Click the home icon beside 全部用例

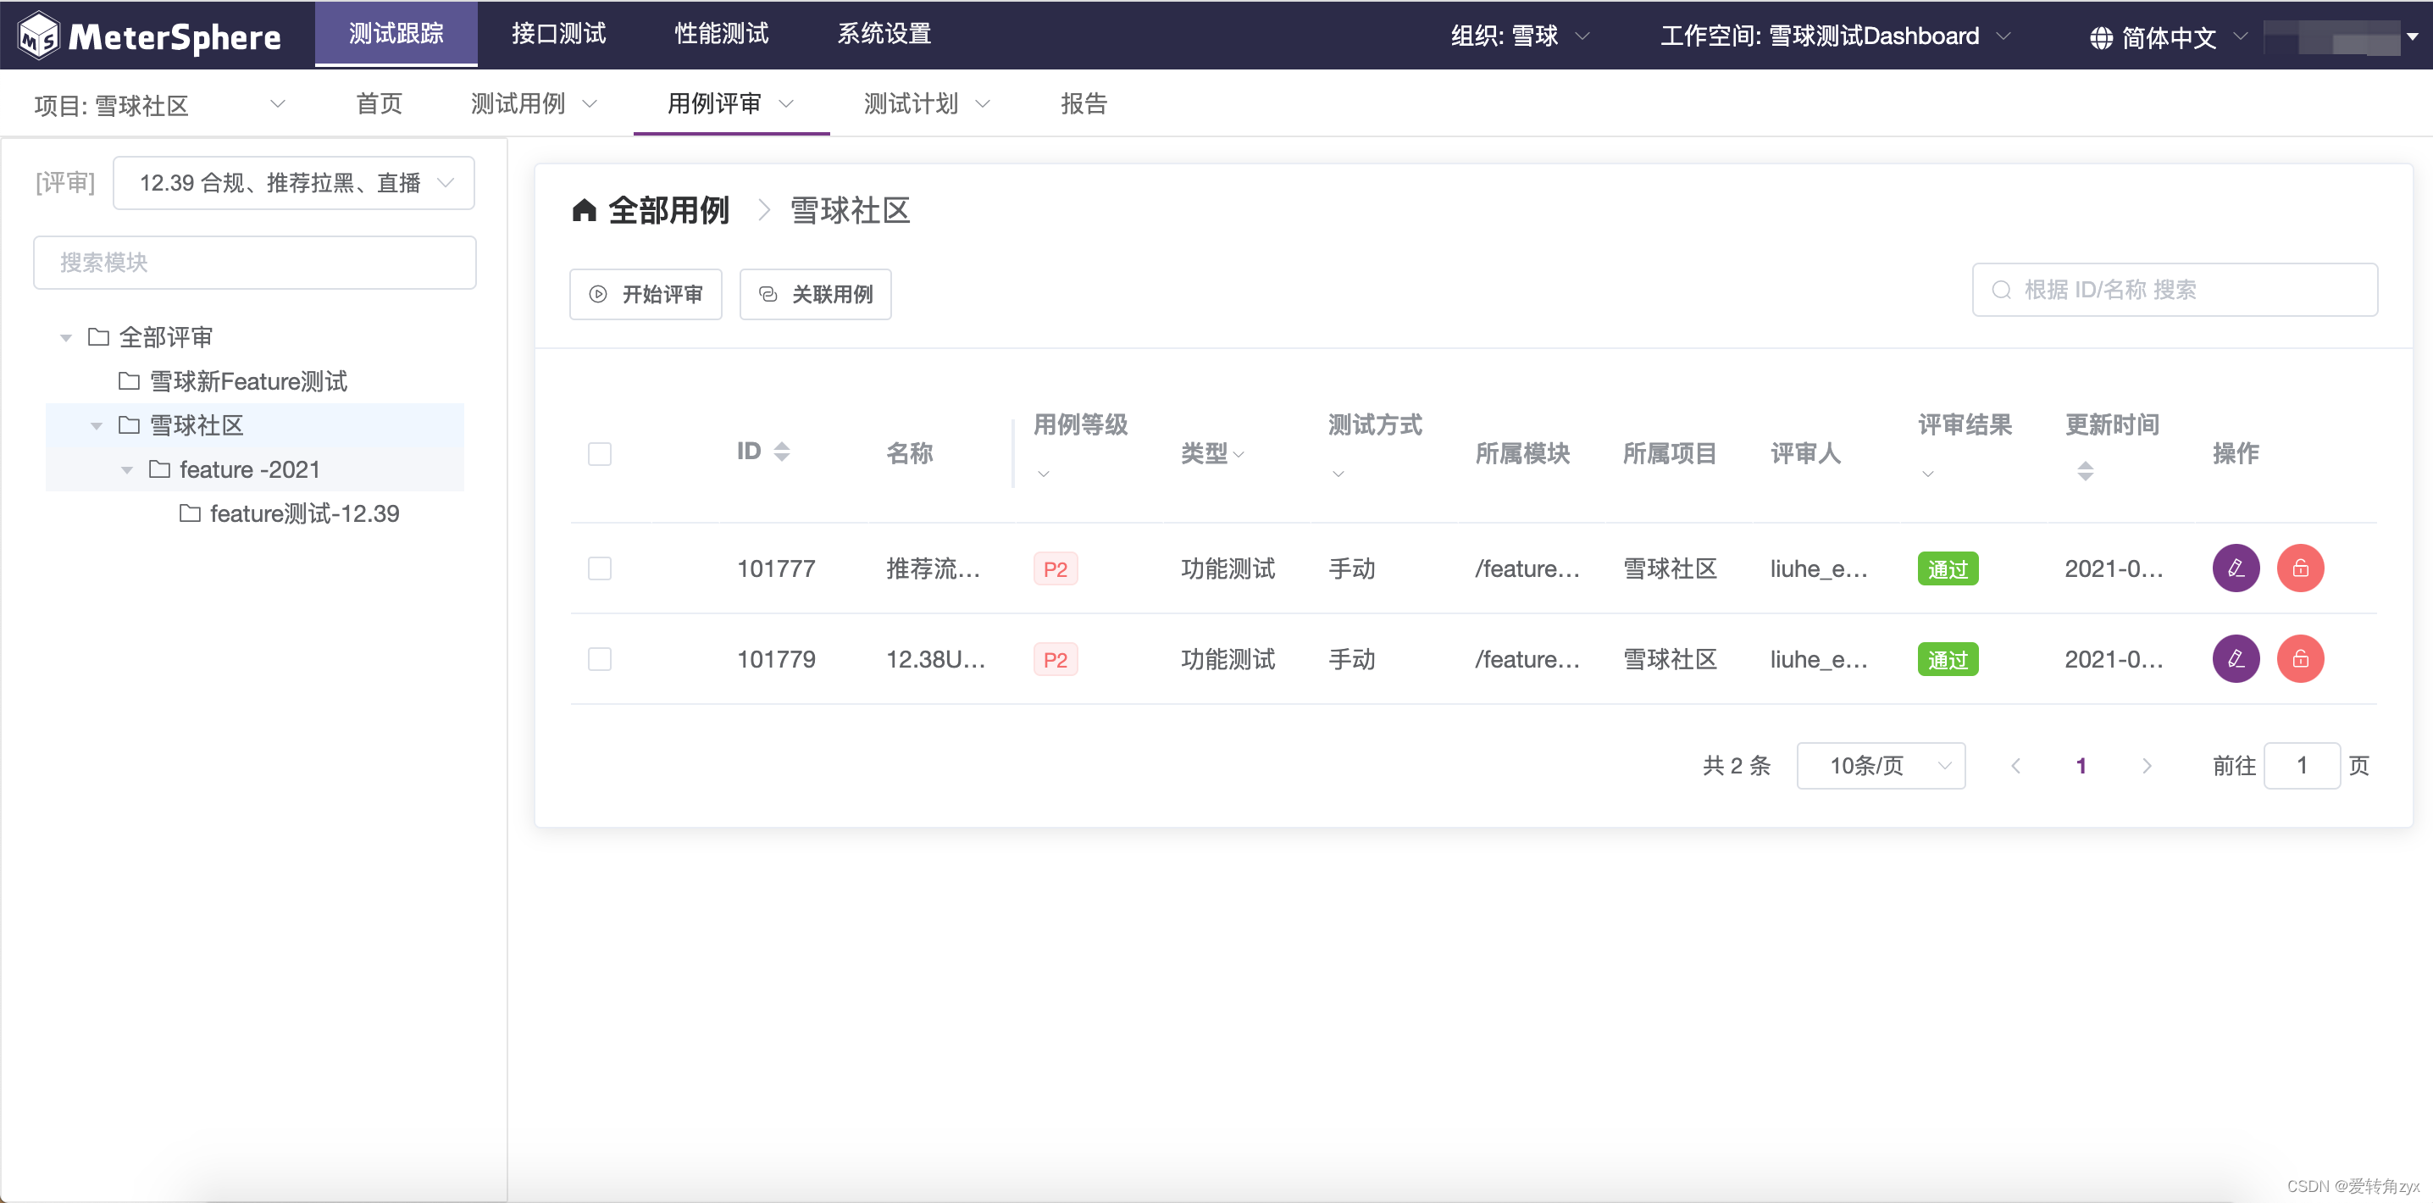pyautogui.click(x=584, y=209)
